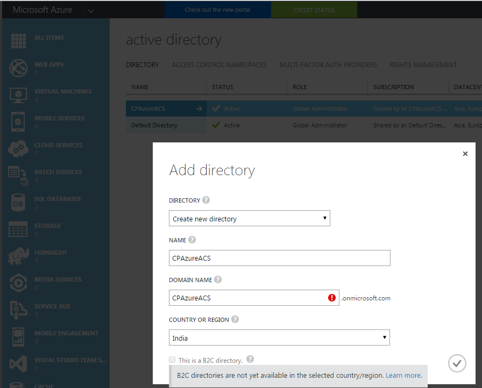Confirm with the checkmark complete button
482x388 pixels.
tap(457, 363)
